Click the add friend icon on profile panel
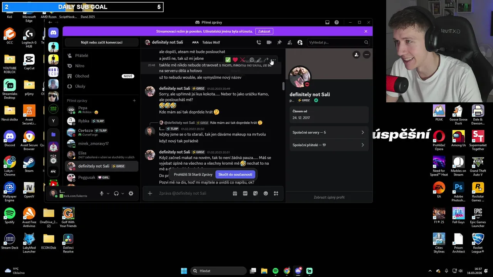This screenshot has width=493, height=277. 356,55
